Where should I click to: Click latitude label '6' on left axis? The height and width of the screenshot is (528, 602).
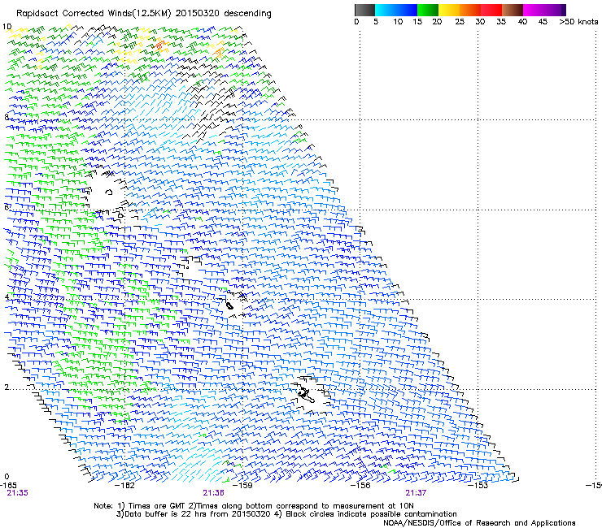tap(7, 207)
